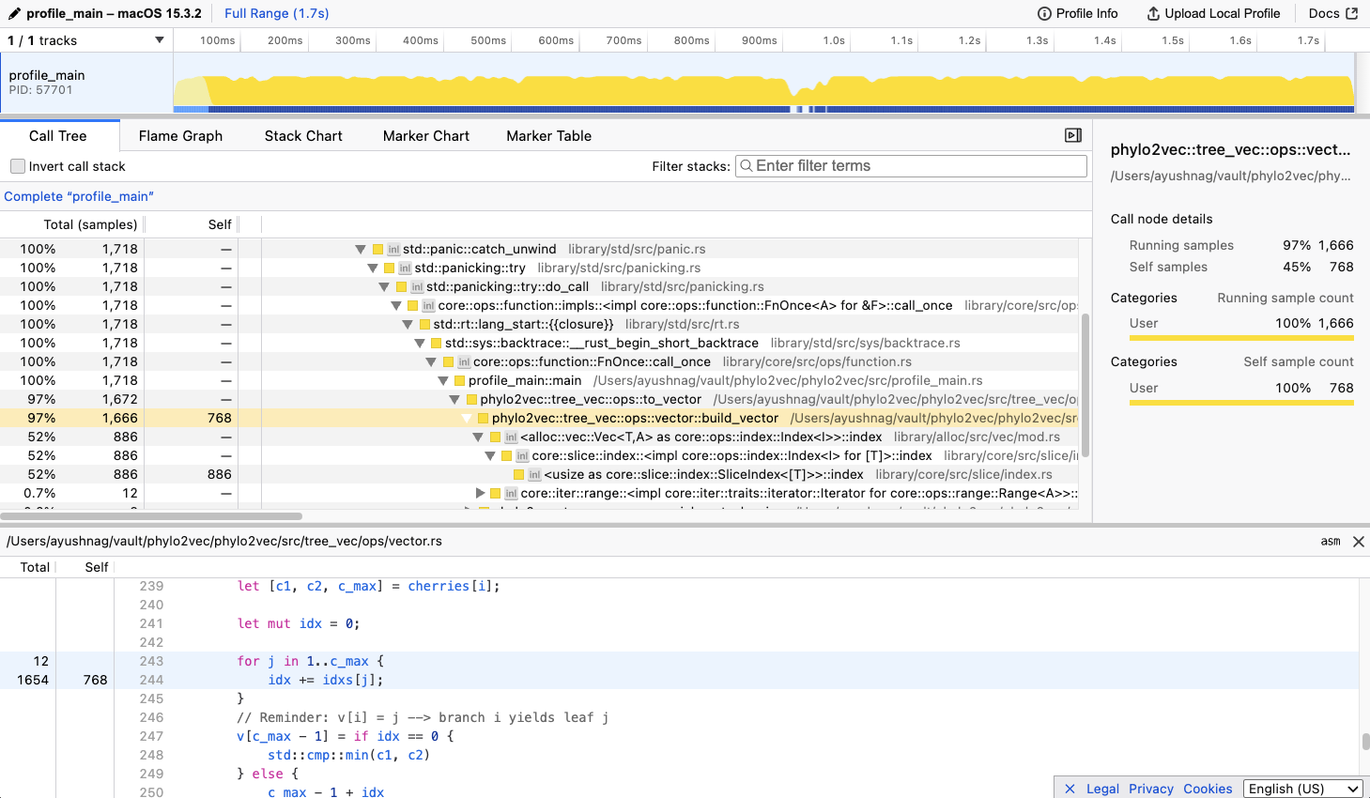Collapse the std::panic::catch_unwind node
This screenshot has width=1370, height=798.
coord(361,249)
